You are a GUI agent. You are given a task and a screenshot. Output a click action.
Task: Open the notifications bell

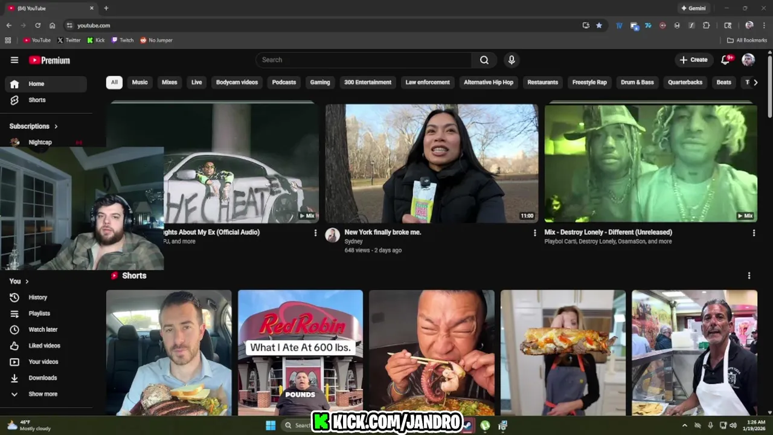(x=726, y=60)
